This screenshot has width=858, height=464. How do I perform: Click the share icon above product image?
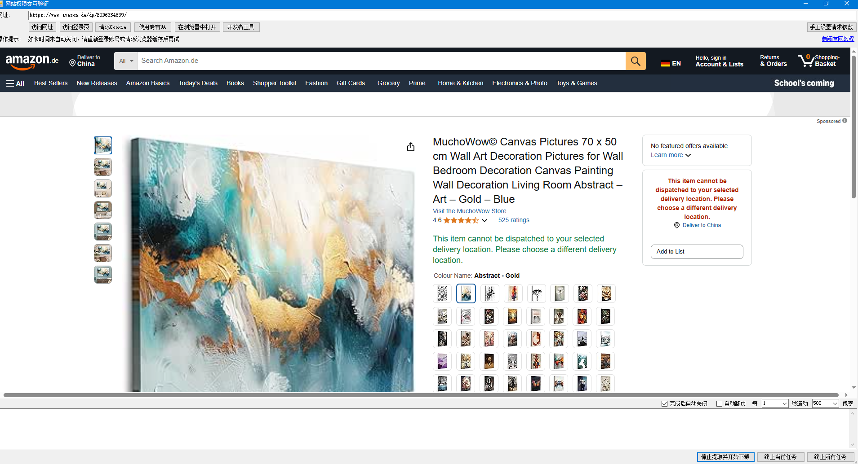coord(410,147)
